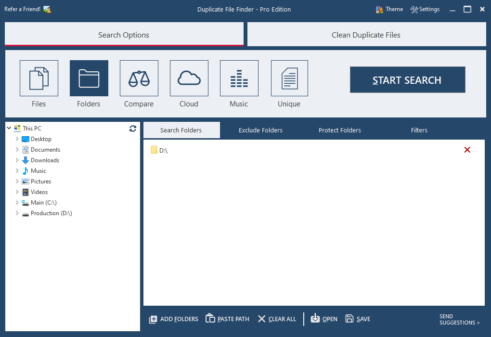
Task: Remove D:\ from search folders list
Action: click(467, 150)
